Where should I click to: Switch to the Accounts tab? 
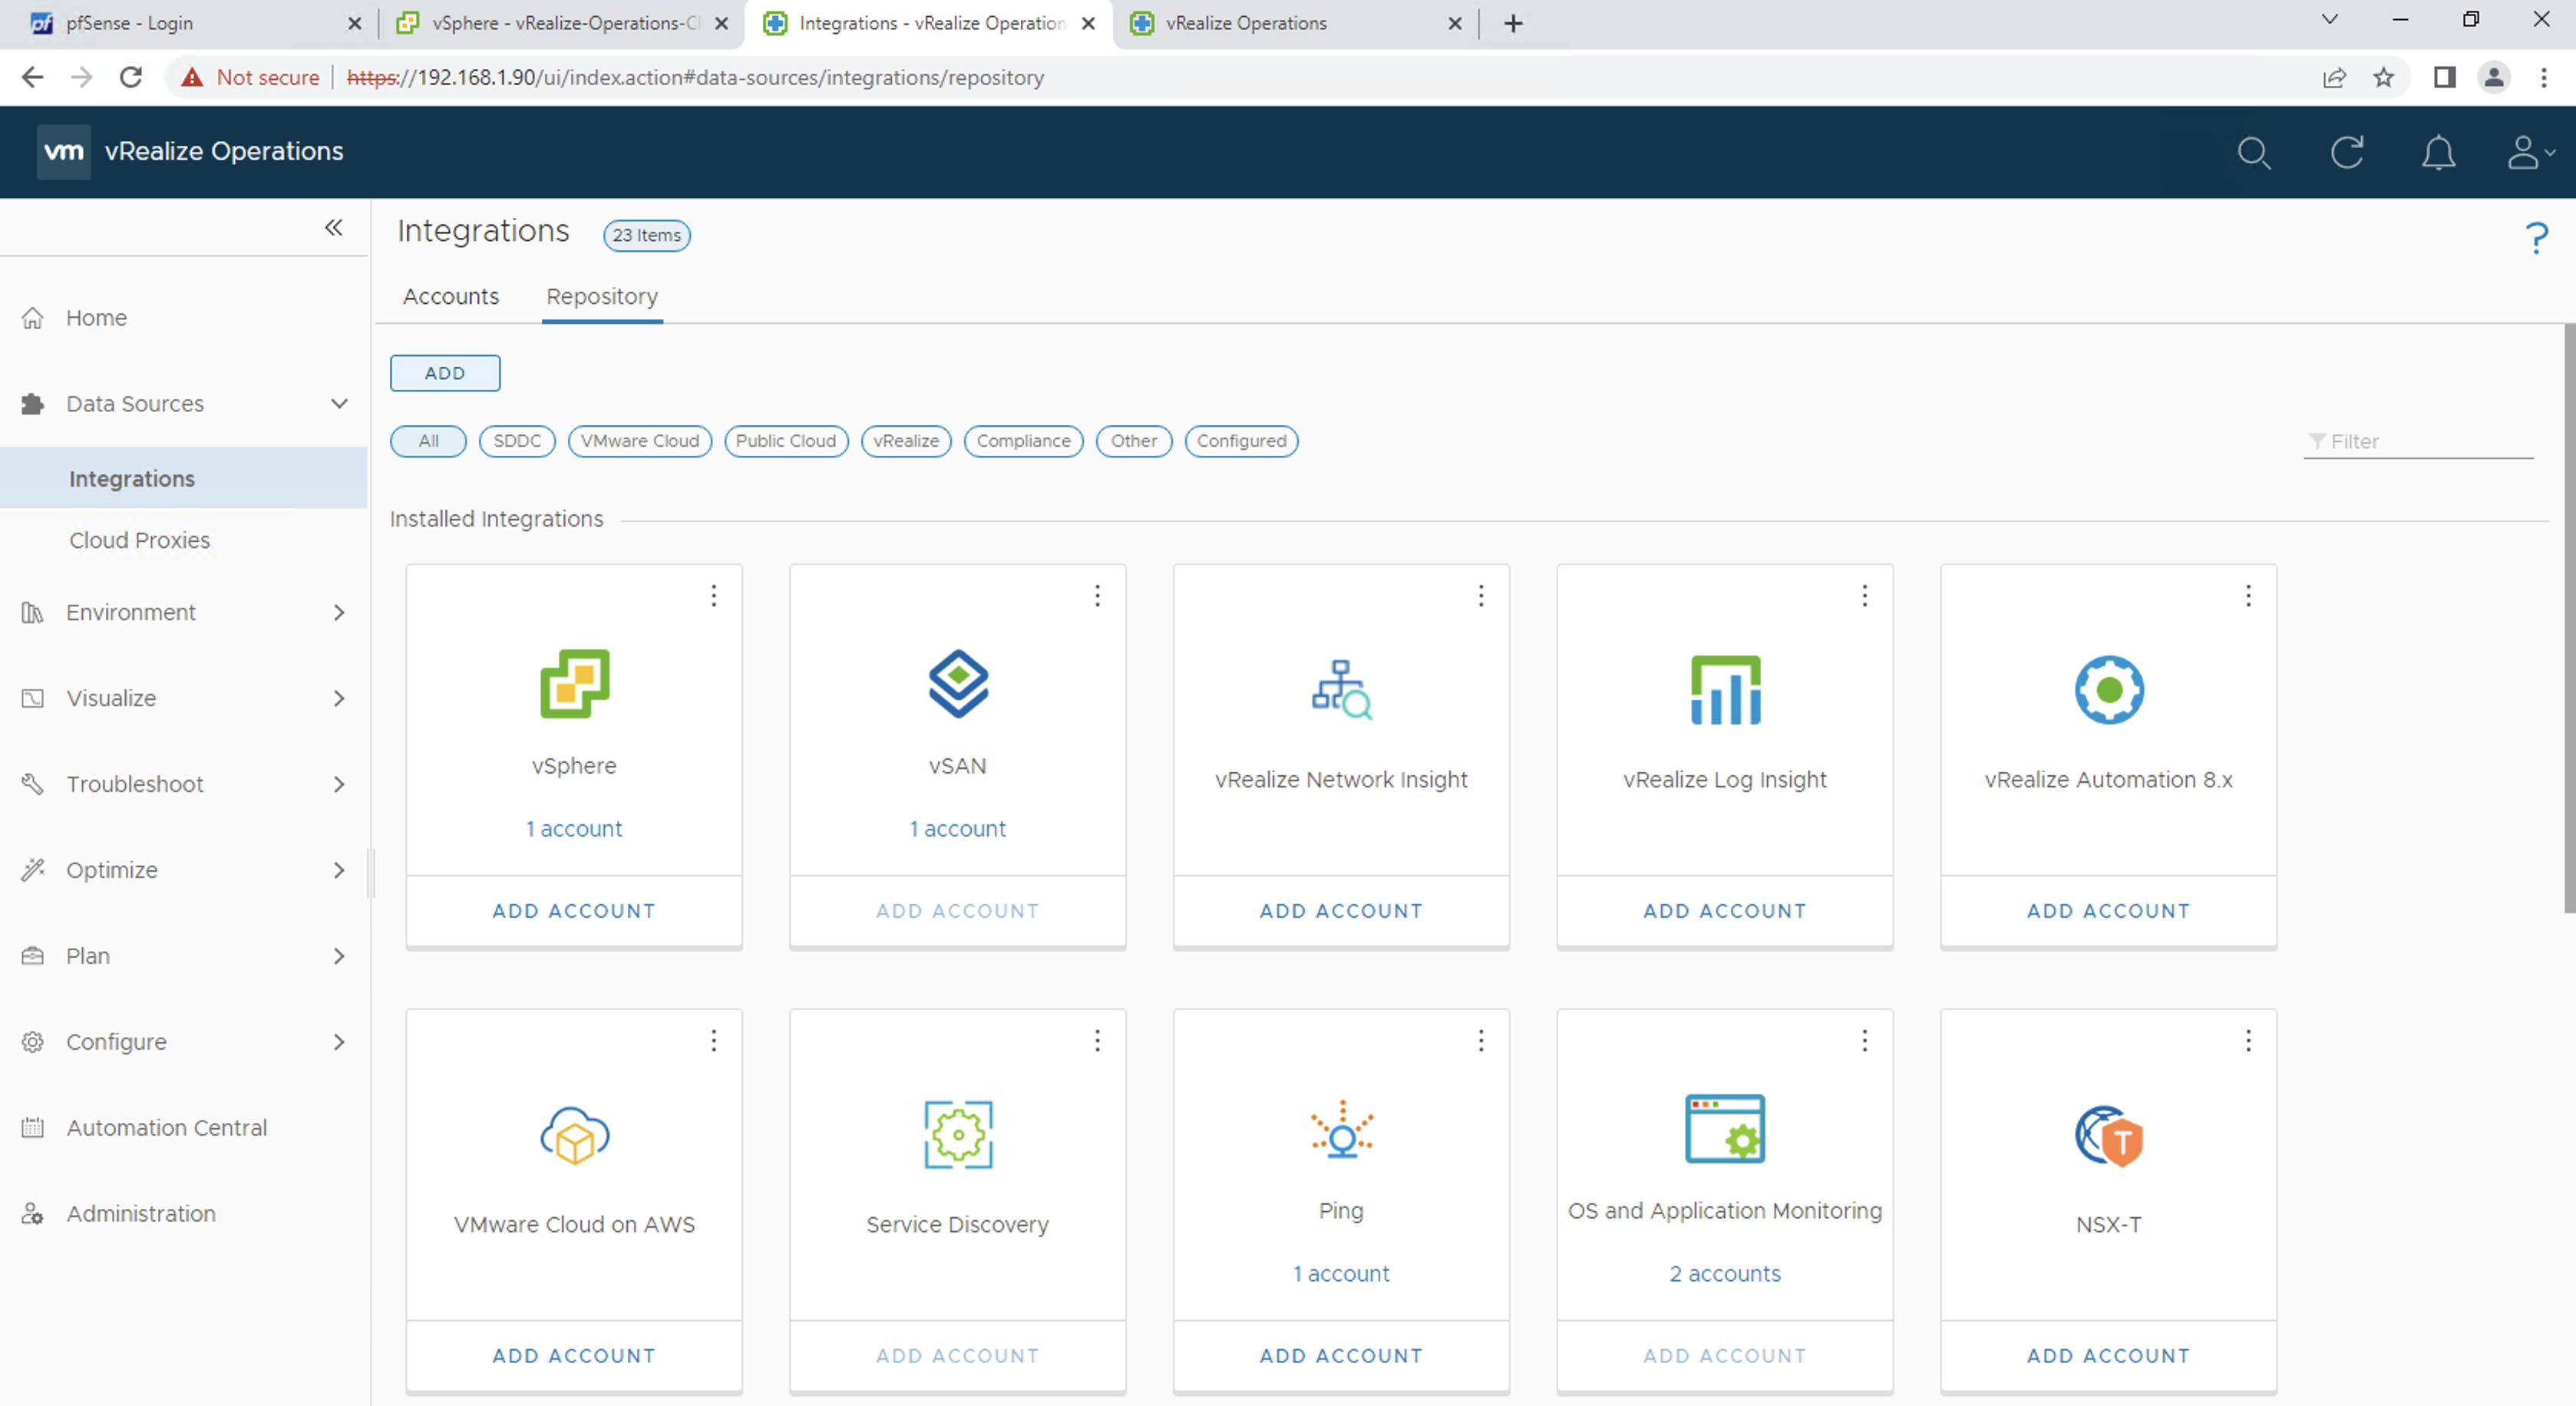450,297
